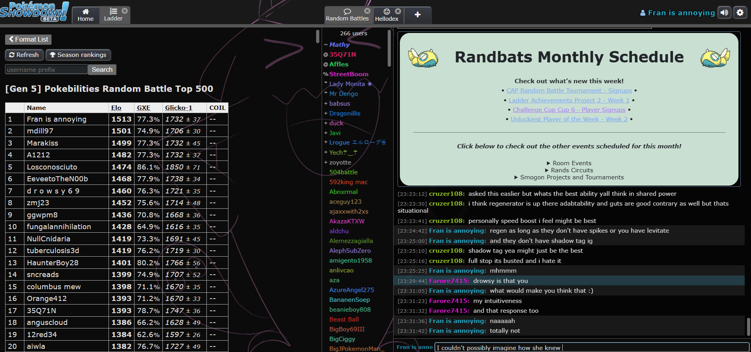Close the Random Battles room tab
The image size is (751, 352).
(367, 11)
